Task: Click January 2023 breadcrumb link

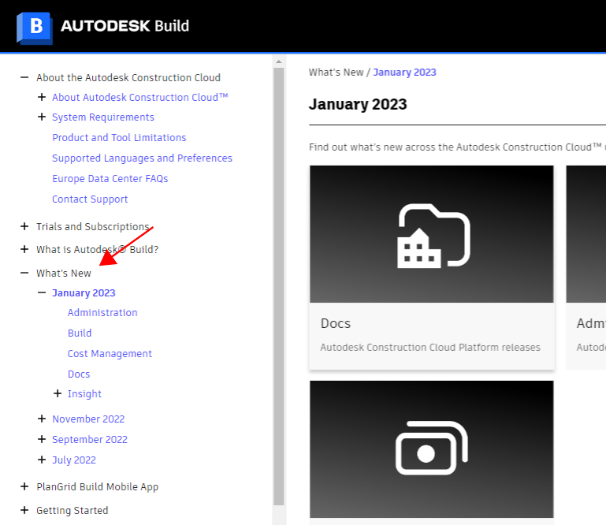Action: [x=404, y=73]
